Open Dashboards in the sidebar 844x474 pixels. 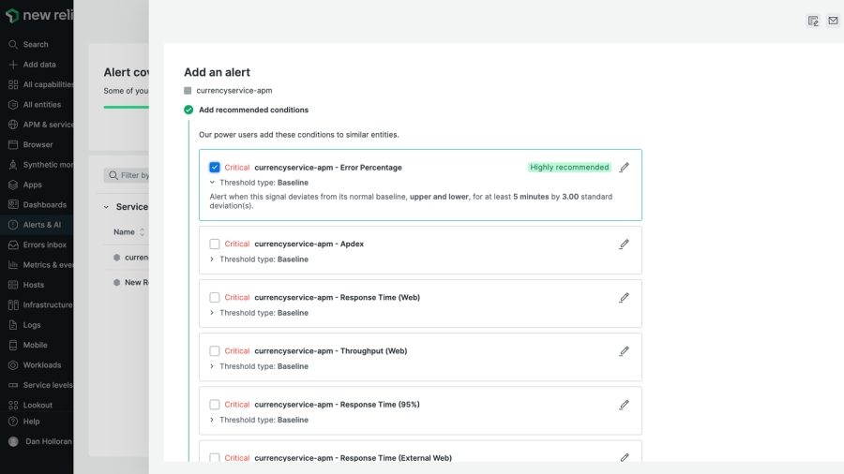44,204
